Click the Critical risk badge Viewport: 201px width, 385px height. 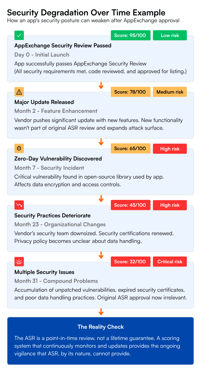(x=170, y=262)
